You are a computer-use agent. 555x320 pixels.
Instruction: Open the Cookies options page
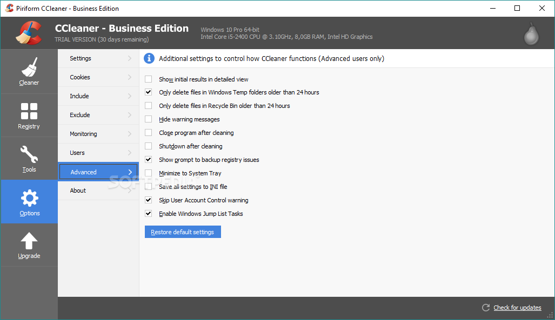(98, 77)
